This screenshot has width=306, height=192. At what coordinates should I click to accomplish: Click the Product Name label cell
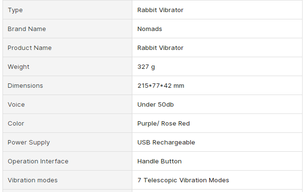67,48
